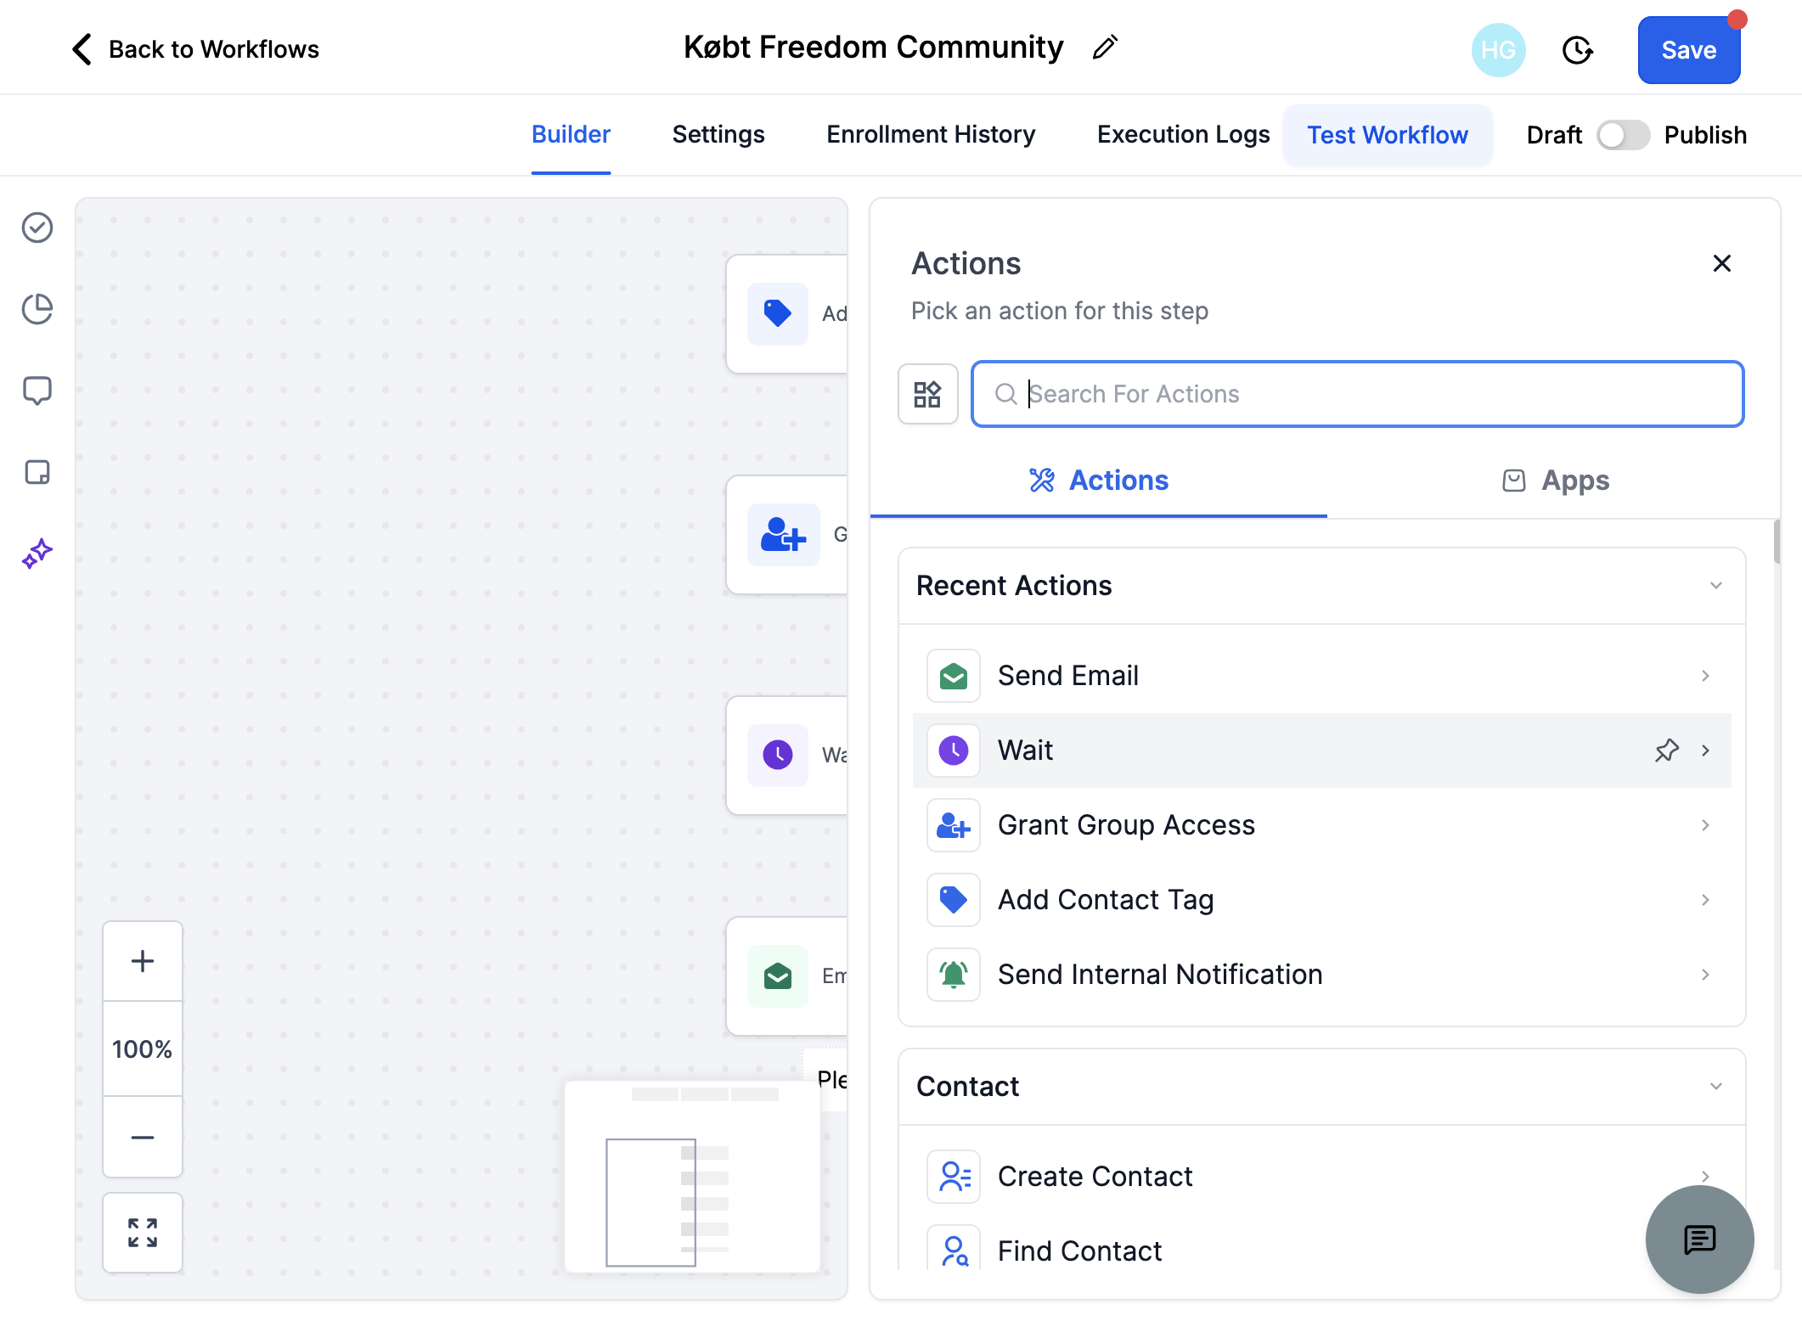This screenshot has height=1321, width=1802.
Task: Click the grid view icon beside search
Action: 927,394
